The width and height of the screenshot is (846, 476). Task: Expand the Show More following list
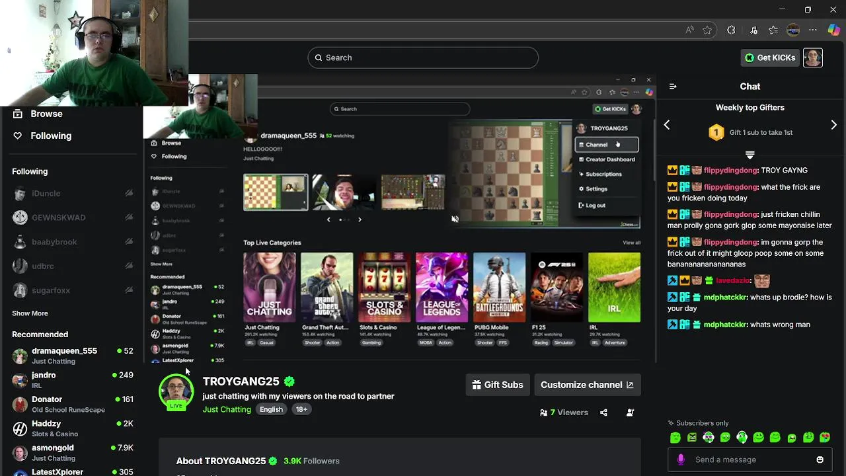(x=30, y=313)
